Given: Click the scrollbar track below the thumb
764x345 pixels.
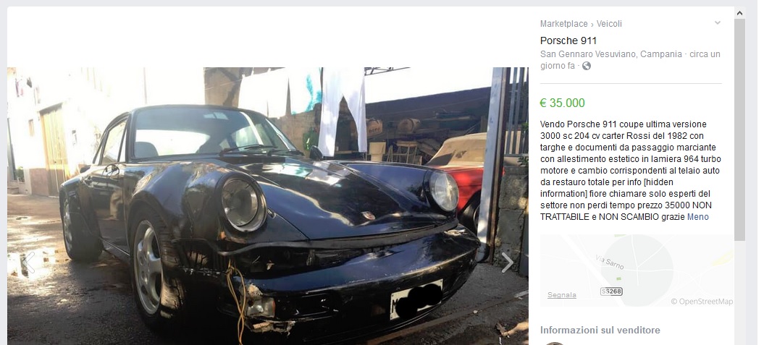Looking at the screenshot, I should coord(739,292).
